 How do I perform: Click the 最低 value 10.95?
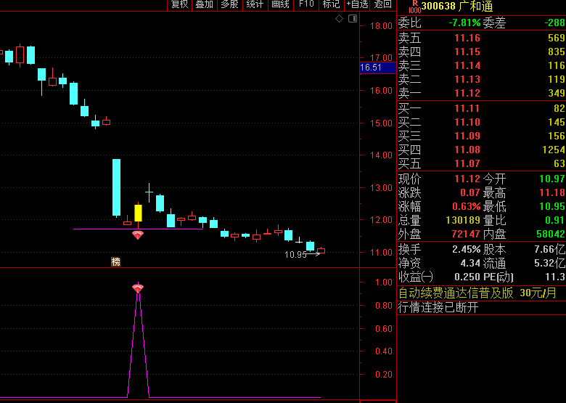pyautogui.click(x=552, y=206)
